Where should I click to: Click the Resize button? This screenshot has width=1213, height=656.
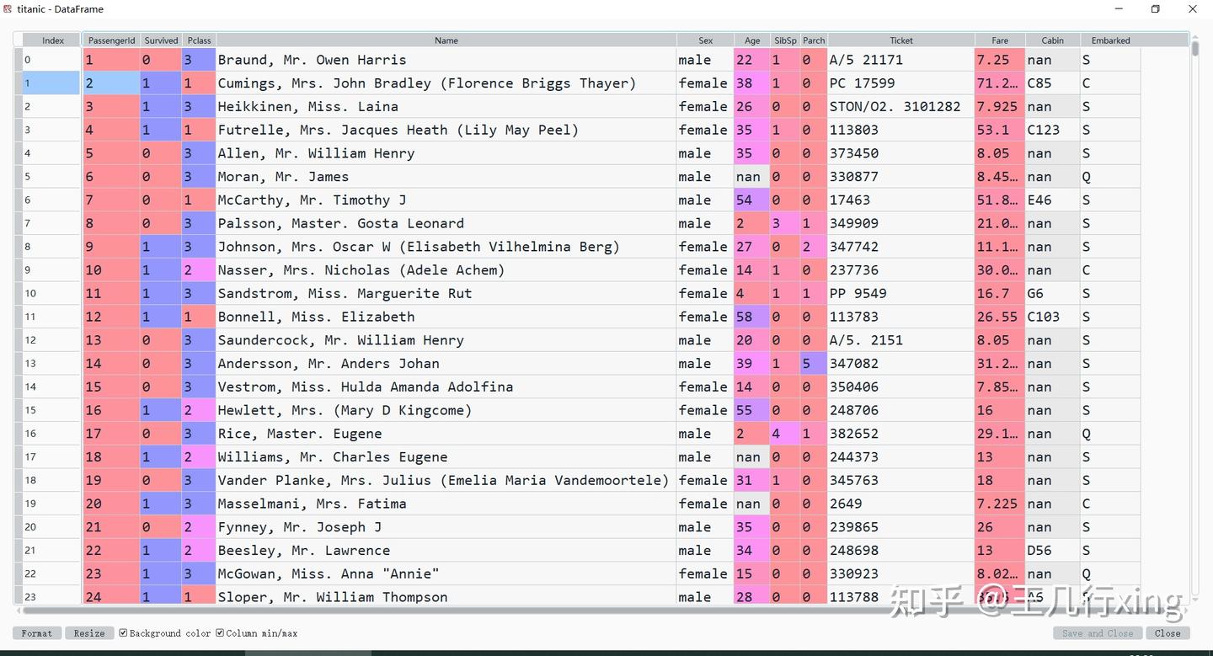[x=89, y=633]
